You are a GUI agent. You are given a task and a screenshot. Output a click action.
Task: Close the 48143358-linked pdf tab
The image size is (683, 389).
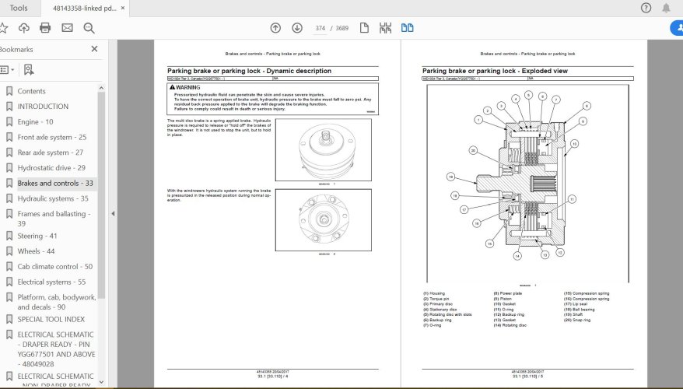[122, 9]
